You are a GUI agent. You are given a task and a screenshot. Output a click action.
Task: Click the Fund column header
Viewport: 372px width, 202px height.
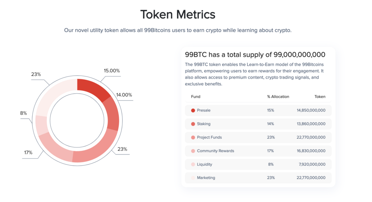196,97
